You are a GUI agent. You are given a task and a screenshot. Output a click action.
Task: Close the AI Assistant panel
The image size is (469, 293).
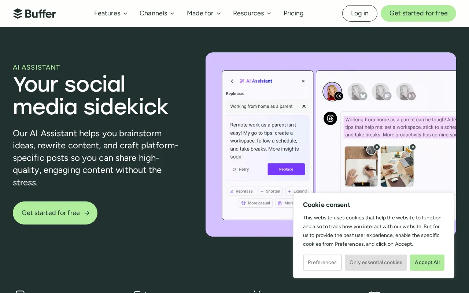coord(303,81)
